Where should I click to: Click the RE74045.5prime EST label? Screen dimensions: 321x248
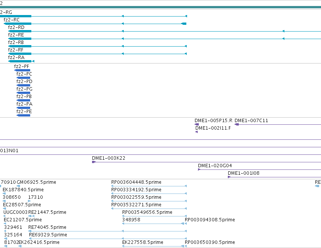tap(47, 227)
